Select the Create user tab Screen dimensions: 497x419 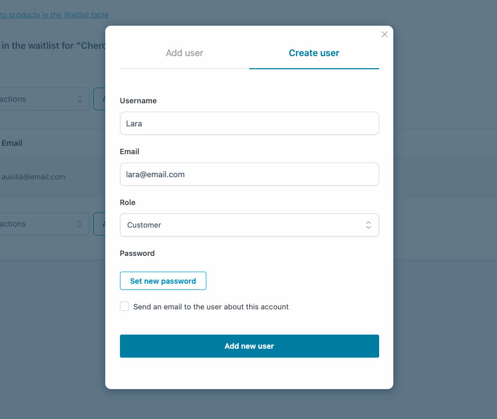(314, 53)
